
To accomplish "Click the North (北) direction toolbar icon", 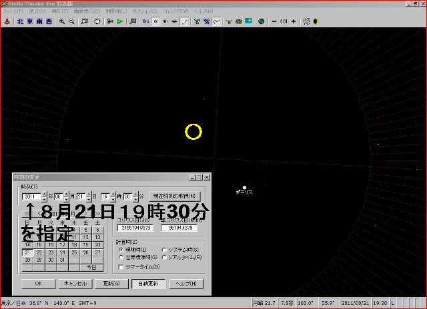I will tap(20, 21).
